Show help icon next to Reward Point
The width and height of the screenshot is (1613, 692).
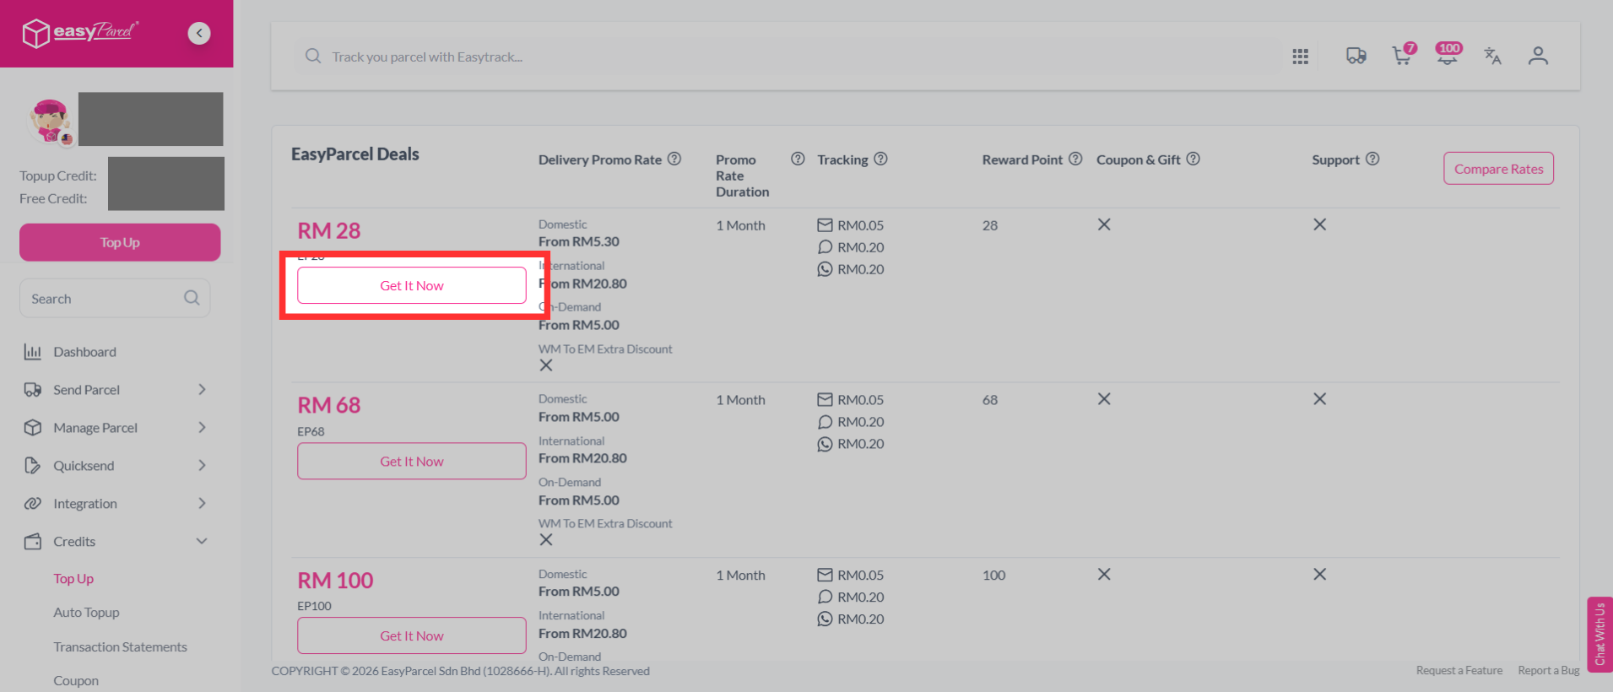pos(1075,159)
